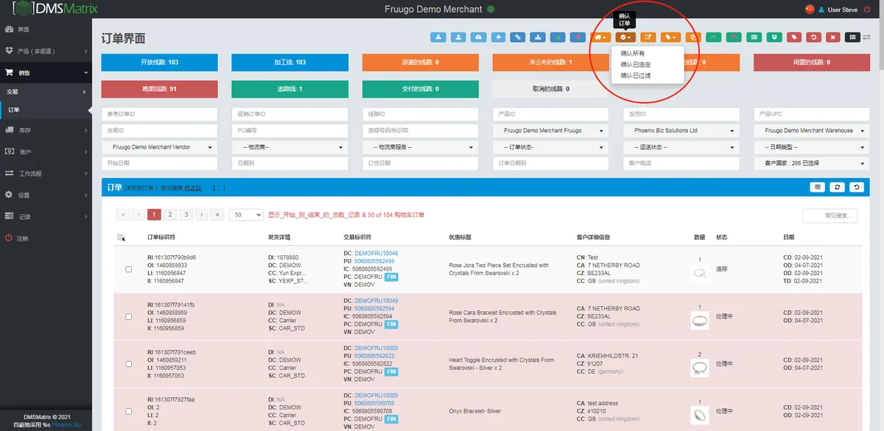Click the chain link toolbar icon

(519, 37)
